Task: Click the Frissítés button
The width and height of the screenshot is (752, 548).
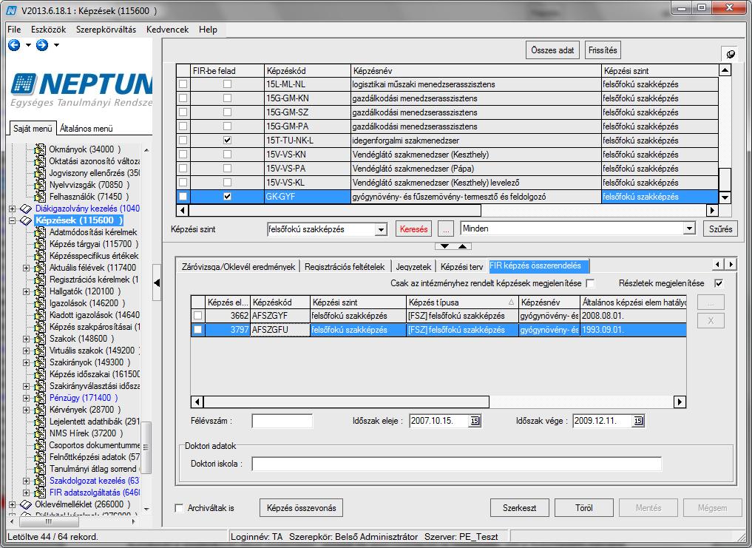Action: (603, 50)
